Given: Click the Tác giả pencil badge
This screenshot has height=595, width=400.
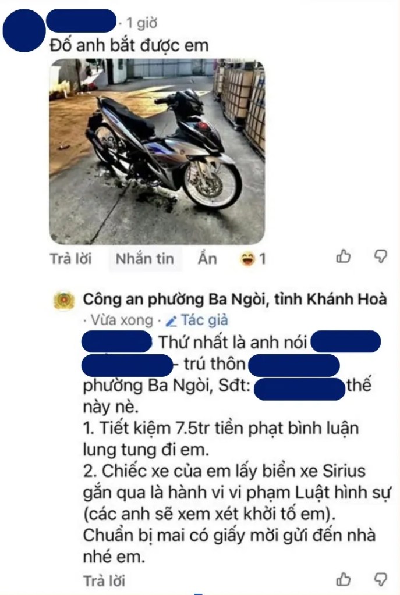Looking at the screenshot, I should pos(197,320).
